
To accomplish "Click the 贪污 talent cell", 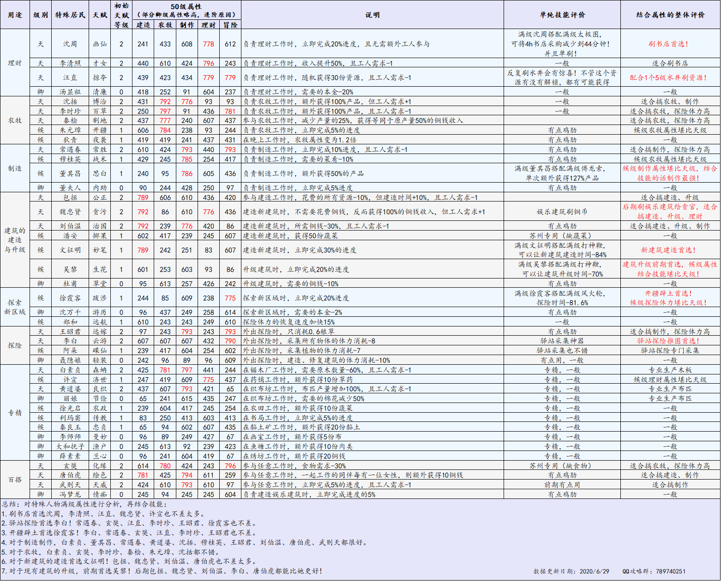I will (100, 212).
